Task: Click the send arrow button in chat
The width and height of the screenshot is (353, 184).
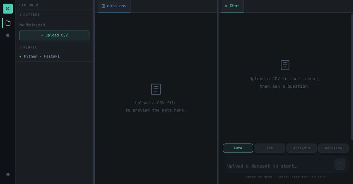Action: click(340, 164)
